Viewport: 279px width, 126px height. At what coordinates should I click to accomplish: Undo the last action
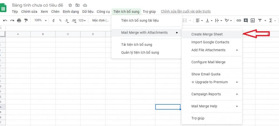pyautogui.click(x=5, y=20)
